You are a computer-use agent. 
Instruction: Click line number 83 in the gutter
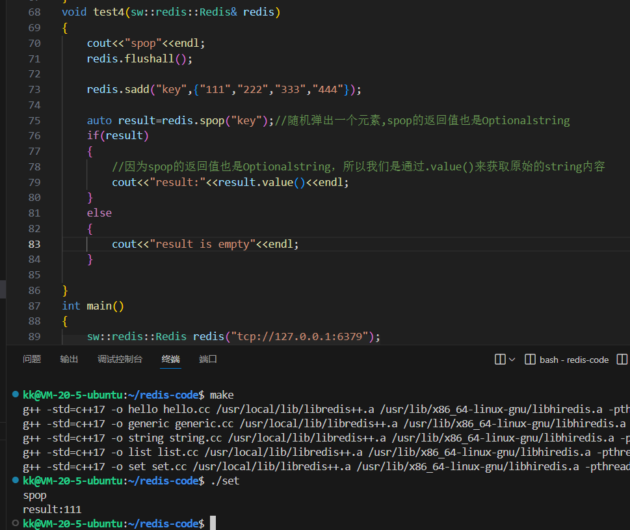[34, 244]
